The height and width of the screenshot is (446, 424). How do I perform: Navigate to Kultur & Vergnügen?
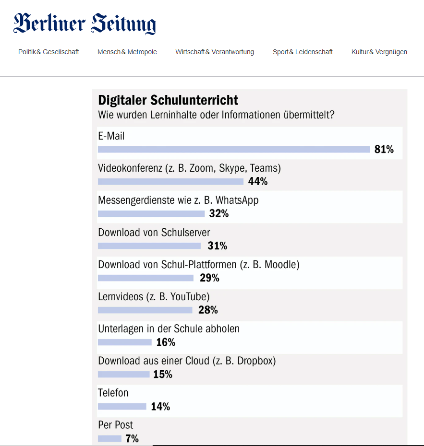379,52
